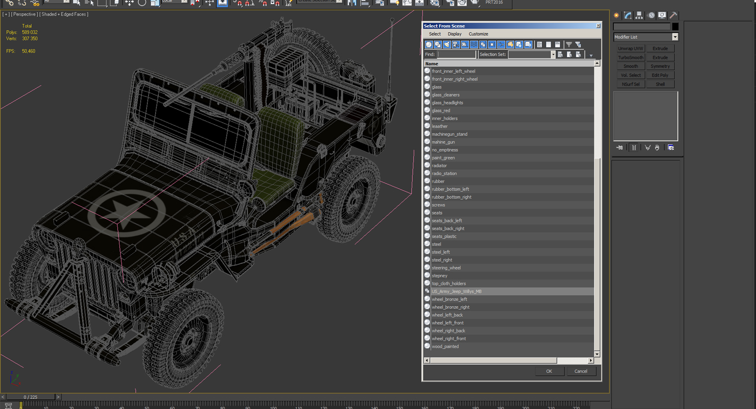Image resolution: width=756 pixels, height=409 pixels.
Task: Open the Display command panel tab
Action: 662,15
